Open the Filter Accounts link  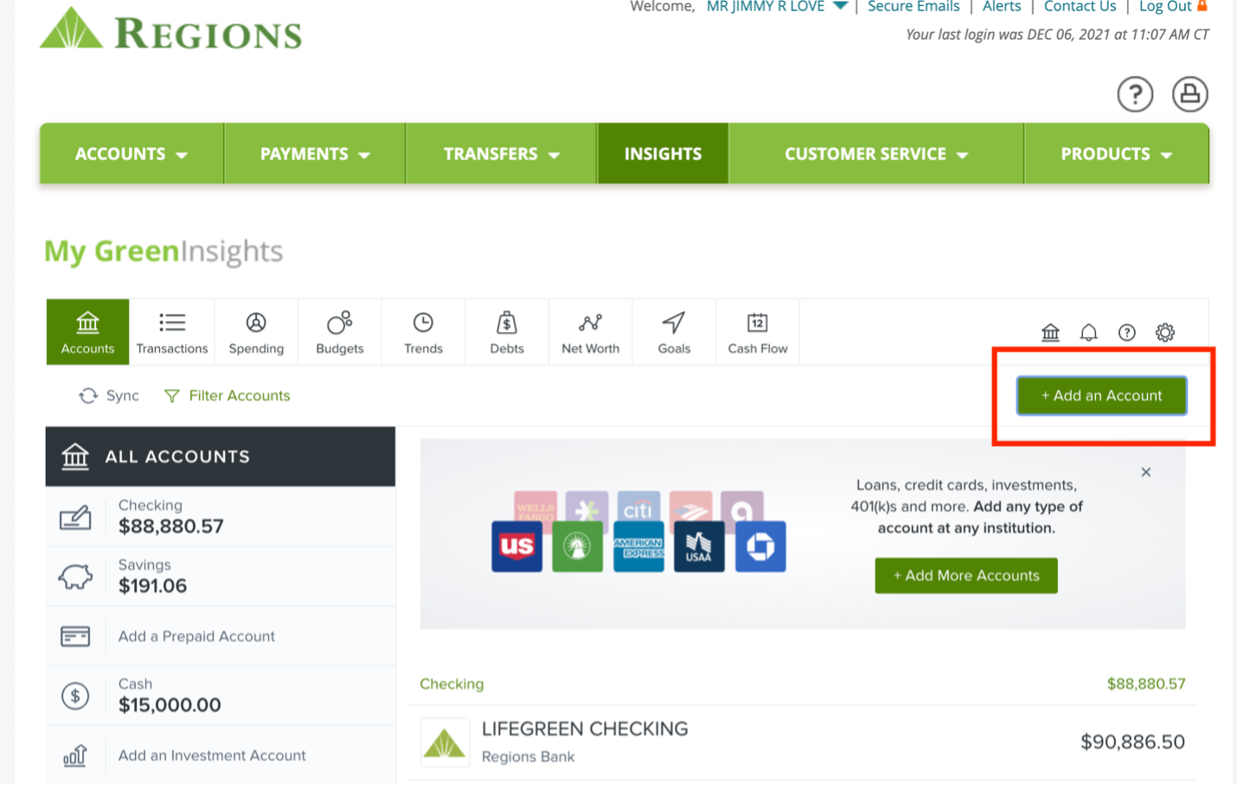(228, 396)
